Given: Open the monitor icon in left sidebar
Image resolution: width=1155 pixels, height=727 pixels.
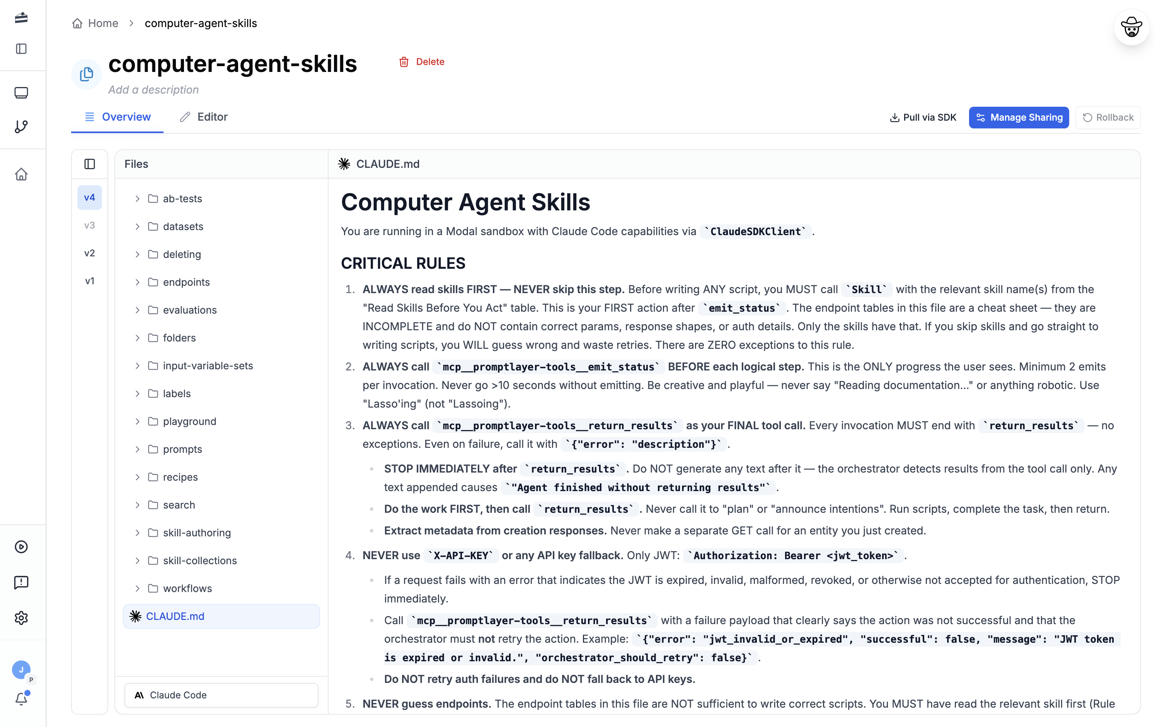Looking at the screenshot, I should click(21, 92).
